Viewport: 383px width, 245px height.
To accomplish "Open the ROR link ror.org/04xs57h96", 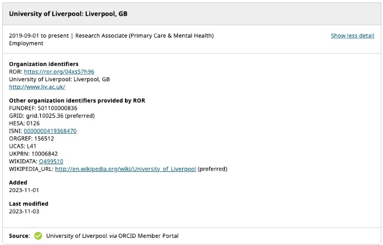I will pyautogui.click(x=59, y=71).
